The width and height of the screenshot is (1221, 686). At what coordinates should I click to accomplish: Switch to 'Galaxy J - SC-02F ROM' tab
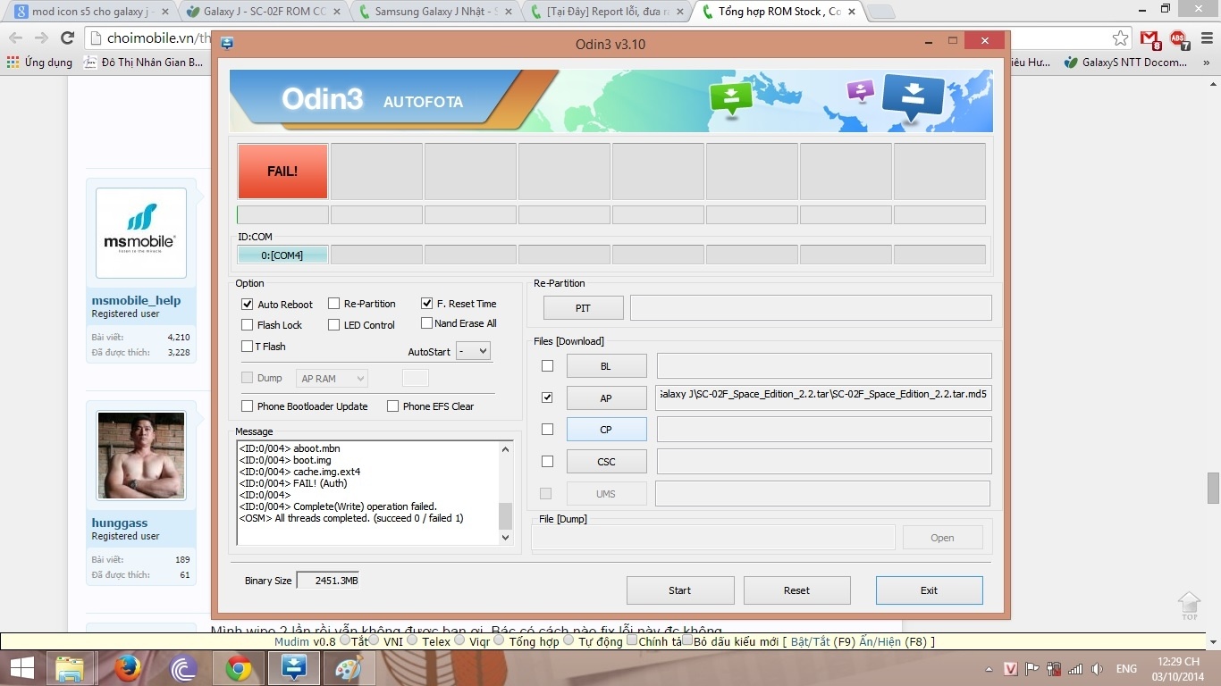coord(261,12)
